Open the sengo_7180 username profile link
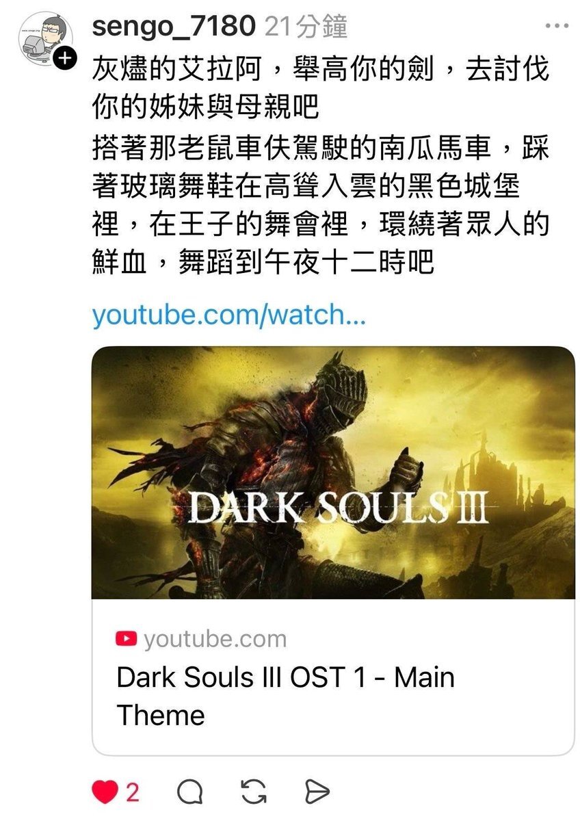The image size is (580, 821). point(174,27)
